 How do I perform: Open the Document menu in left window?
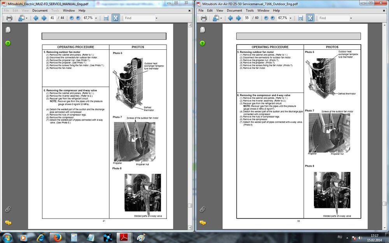(40, 10)
